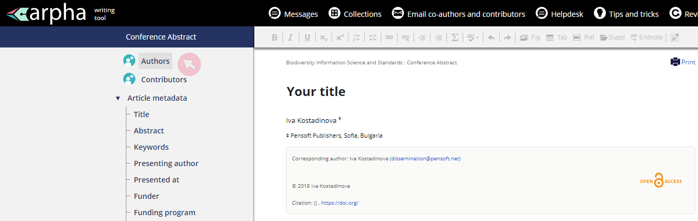Click the add-contributor icon beside Contributors

[129, 79]
